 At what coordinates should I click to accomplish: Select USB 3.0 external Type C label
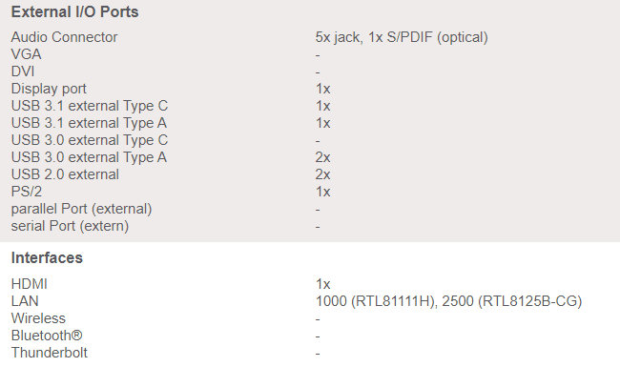pos(90,140)
